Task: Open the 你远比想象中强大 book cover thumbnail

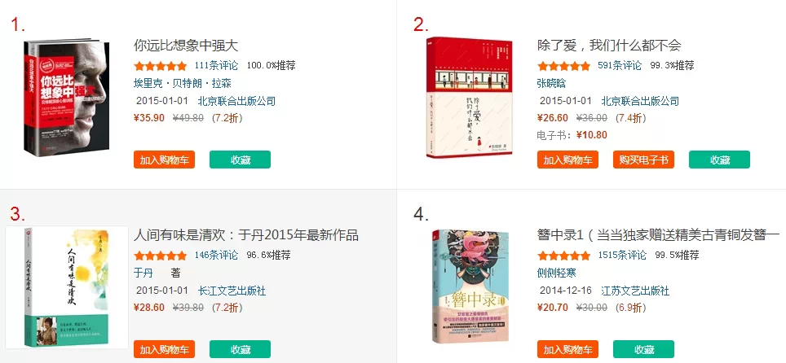Action: coord(66,94)
